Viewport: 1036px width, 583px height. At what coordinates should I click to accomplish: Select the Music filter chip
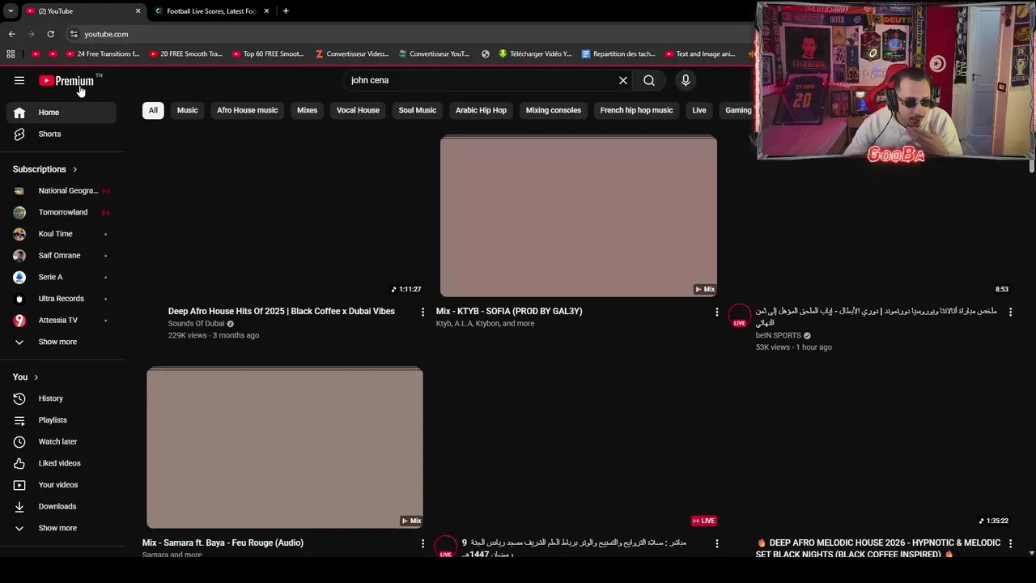[187, 110]
